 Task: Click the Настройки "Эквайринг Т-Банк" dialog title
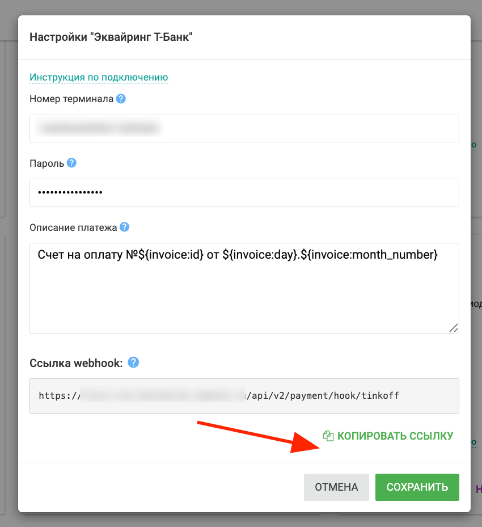(111, 37)
